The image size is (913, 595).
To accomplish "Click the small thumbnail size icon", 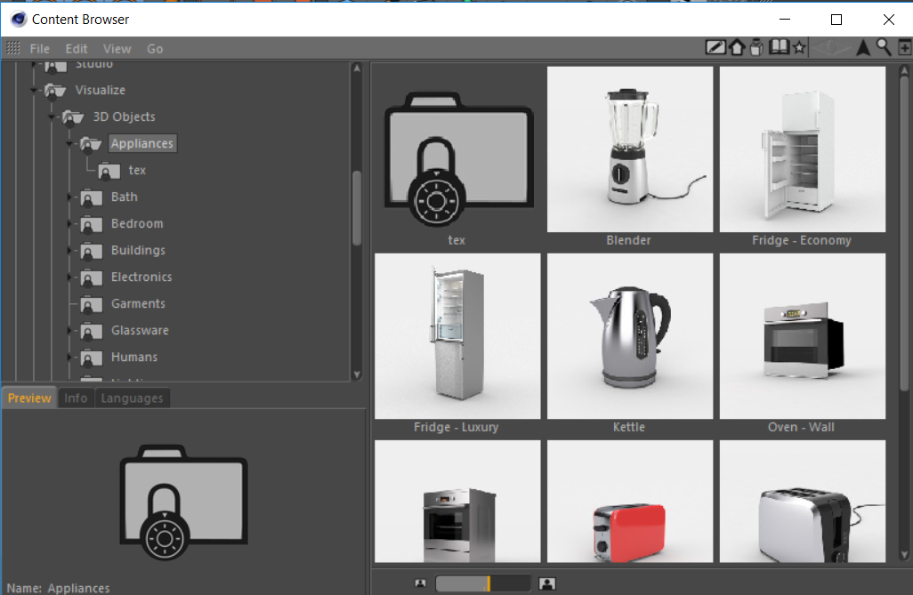I will (x=420, y=583).
